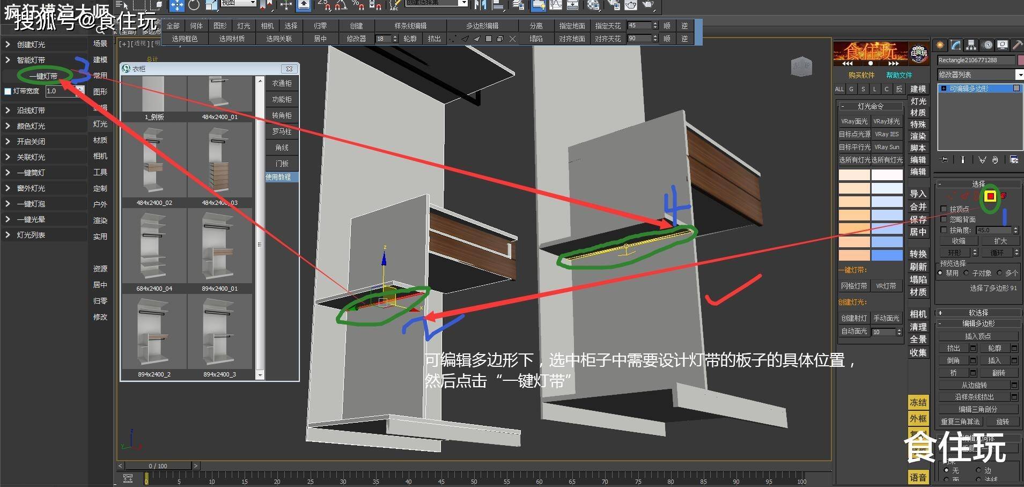Click Configure Modifier Sets icon

(x=1014, y=160)
